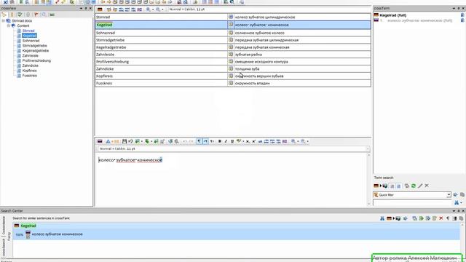
Task: Click the binoculars icon in Search Center toolbar
Action: tap(382, 218)
